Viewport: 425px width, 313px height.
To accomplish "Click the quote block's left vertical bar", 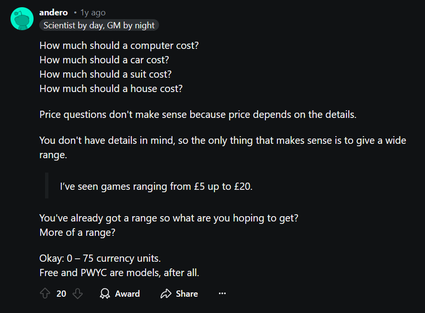I will coord(46,185).
